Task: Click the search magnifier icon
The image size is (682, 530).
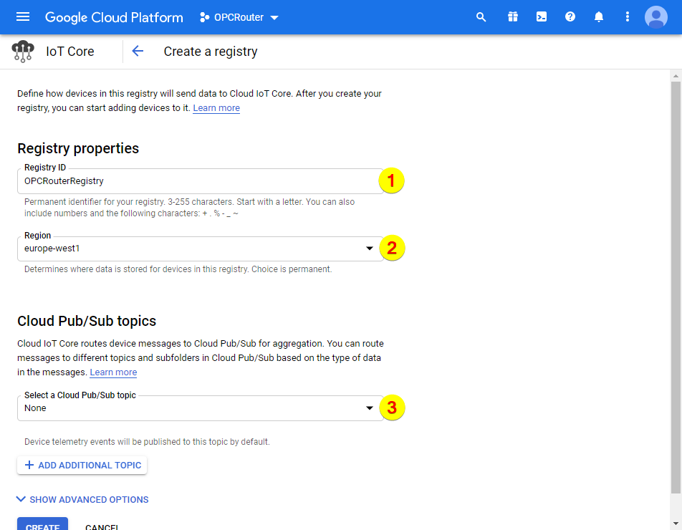Action: coord(481,17)
